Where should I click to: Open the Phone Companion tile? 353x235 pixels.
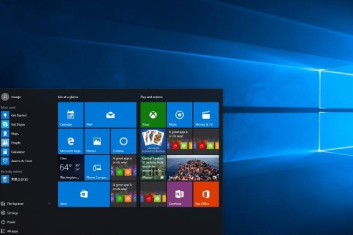coord(97,168)
